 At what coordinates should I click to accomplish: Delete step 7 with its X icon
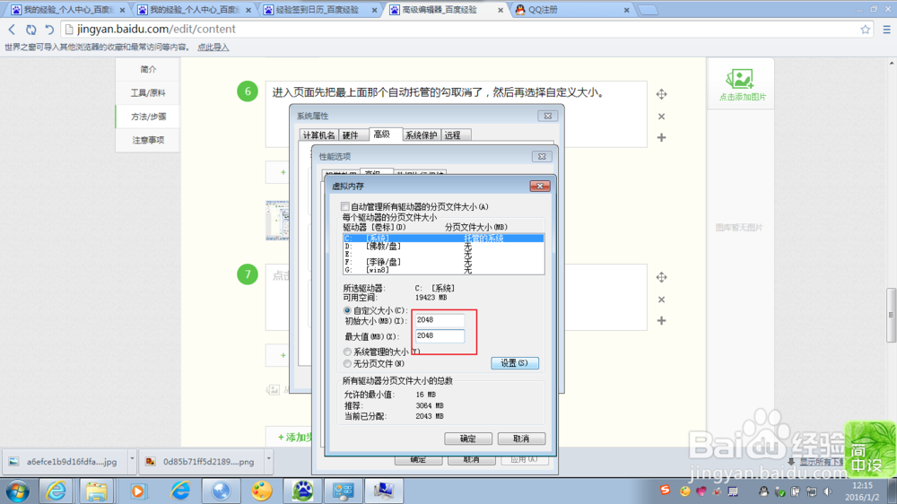[661, 300]
